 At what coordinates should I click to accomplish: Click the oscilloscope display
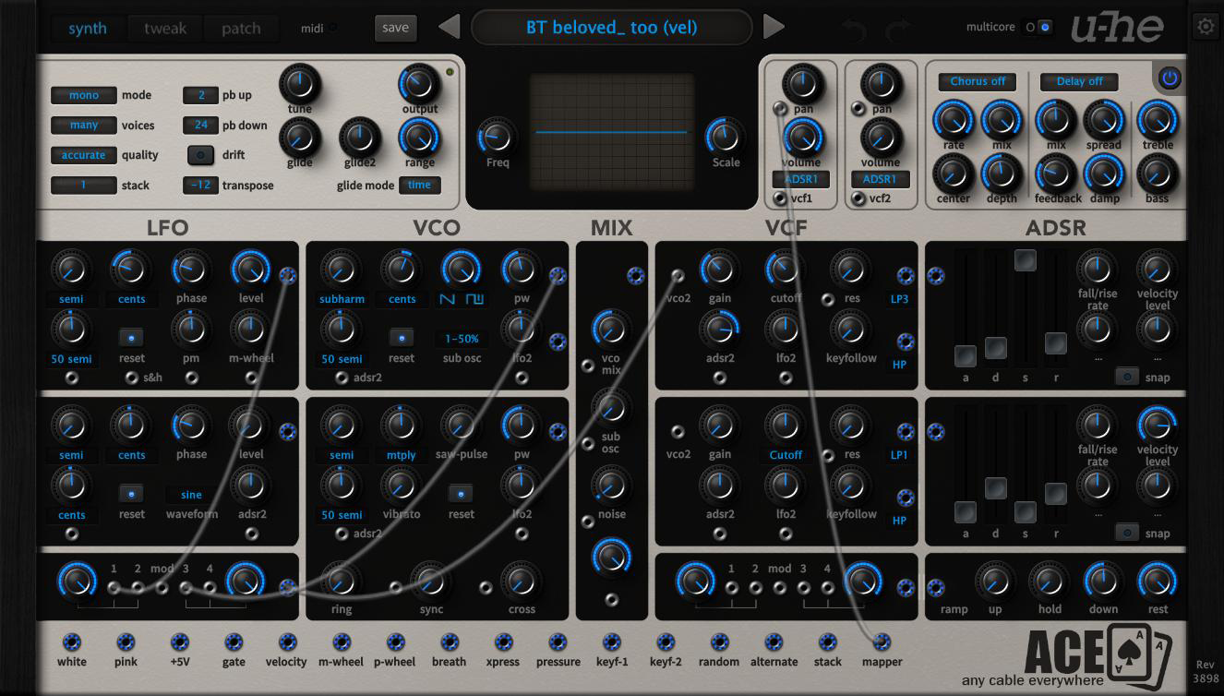point(611,133)
